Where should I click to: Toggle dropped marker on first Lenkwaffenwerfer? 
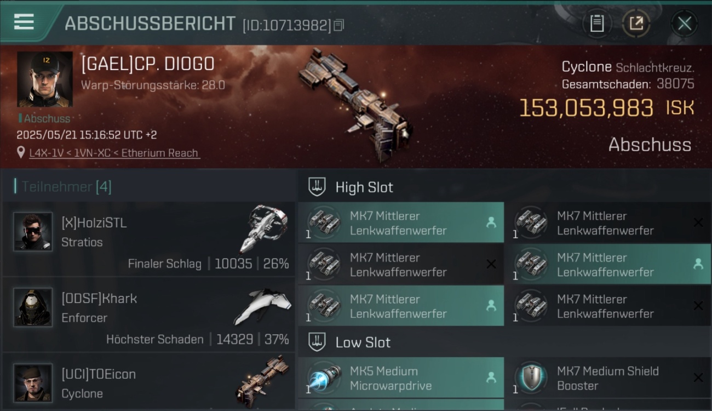pos(491,222)
